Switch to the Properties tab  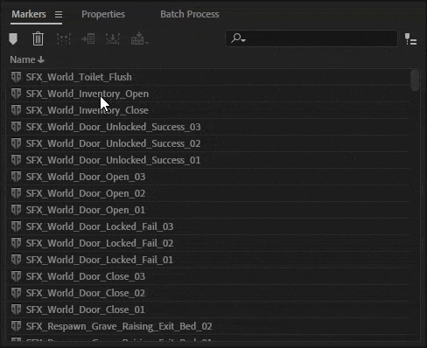(x=103, y=14)
